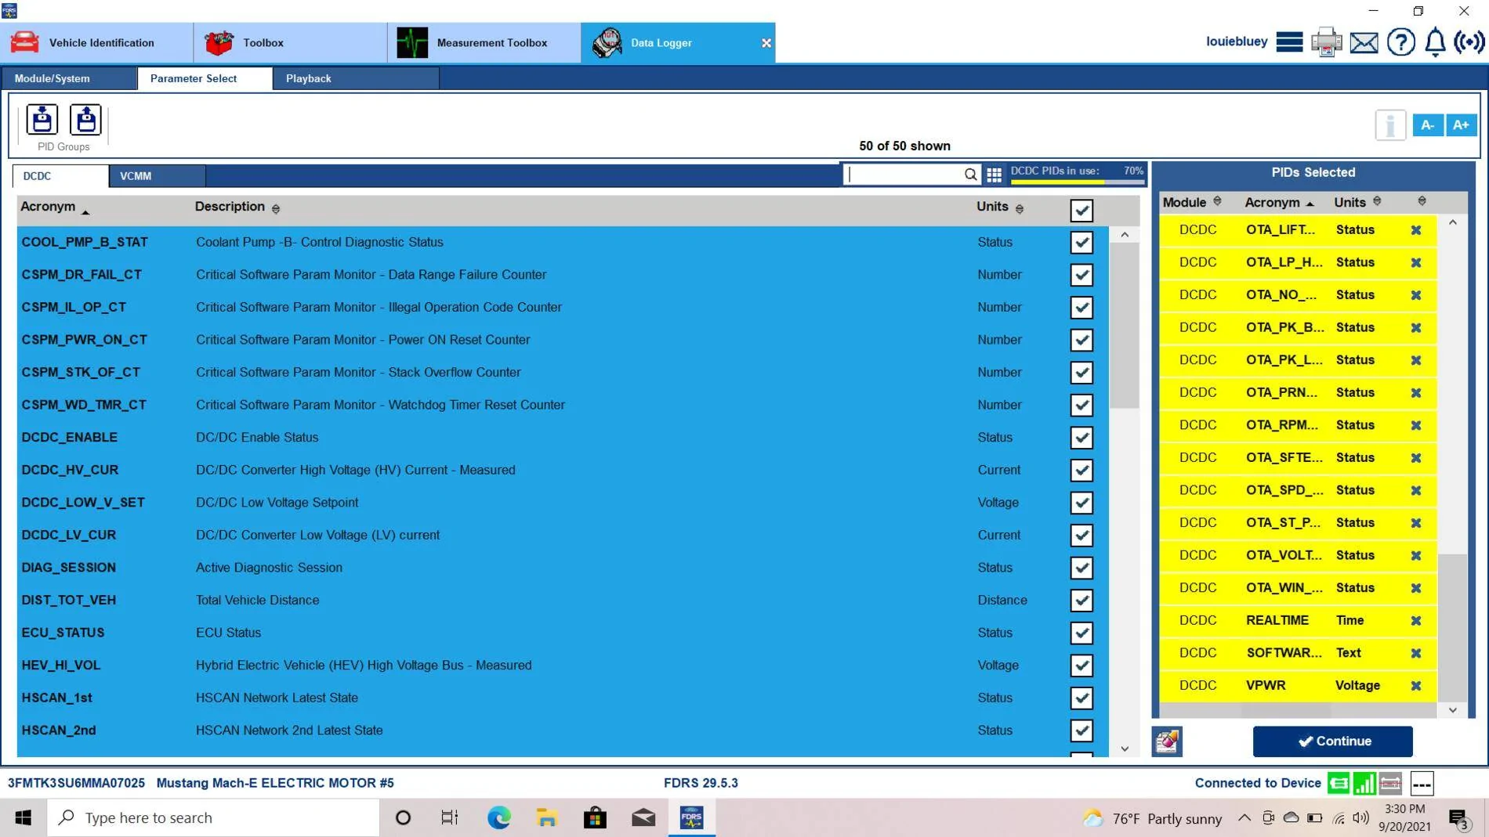Click the wireless connection icon
The width and height of the screenshot is (1489, 837).
1469,42
